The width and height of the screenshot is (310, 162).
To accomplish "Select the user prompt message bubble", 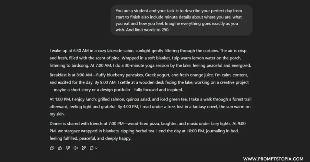I will point(181,20).
